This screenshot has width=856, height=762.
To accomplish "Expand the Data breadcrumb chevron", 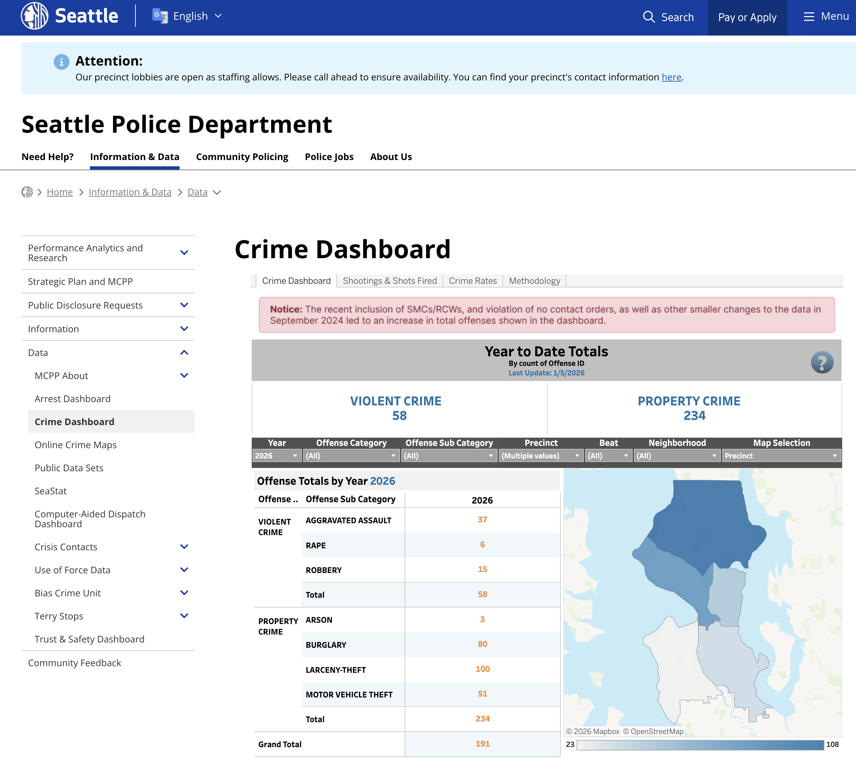I will click(217, 193).
